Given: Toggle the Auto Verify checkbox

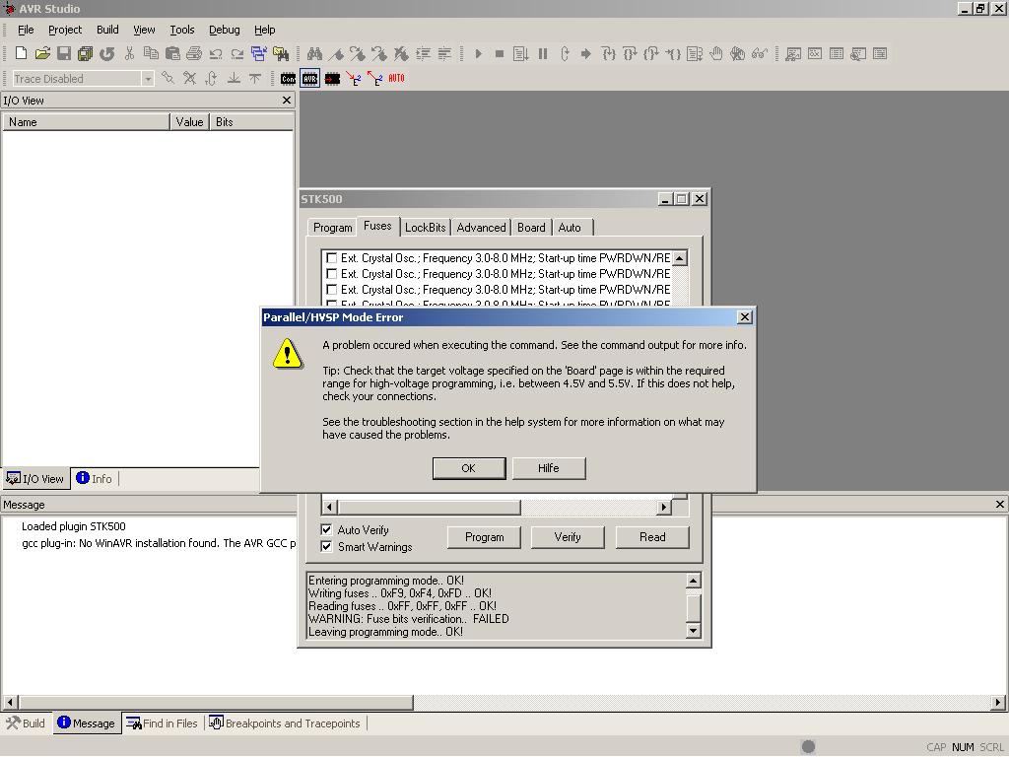Looking at the screenshot, I should coord(327,529).
